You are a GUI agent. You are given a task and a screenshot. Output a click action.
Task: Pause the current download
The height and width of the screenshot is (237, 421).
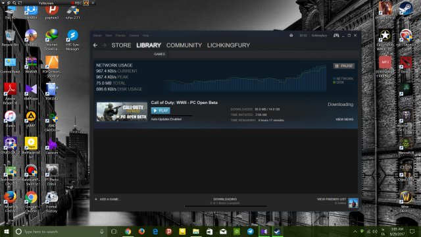pyautogui.click(x=344, y=66)
